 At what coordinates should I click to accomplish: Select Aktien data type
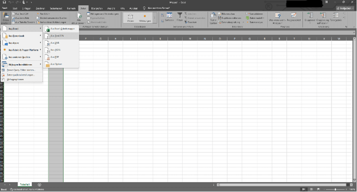click(x=131, y=18)
